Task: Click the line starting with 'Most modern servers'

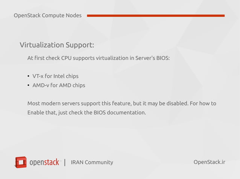Action: pos(122,103)
